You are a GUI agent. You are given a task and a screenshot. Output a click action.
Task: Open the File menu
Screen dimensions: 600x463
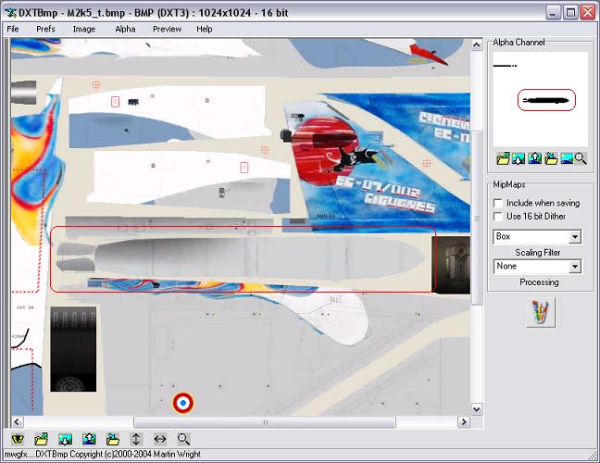coord(13,29)
